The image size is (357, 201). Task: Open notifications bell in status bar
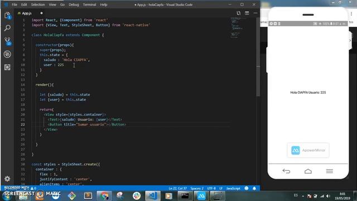coord(254,188)
